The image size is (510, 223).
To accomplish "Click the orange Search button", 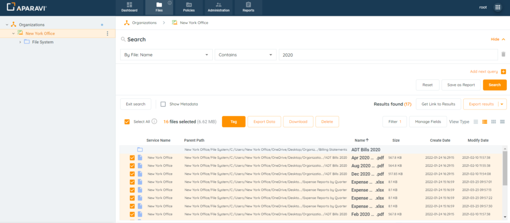I will point(494,85).
